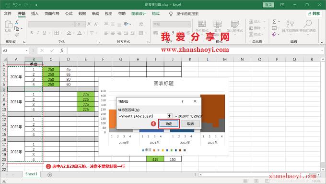Click the axis label range input field

point(142,116)
